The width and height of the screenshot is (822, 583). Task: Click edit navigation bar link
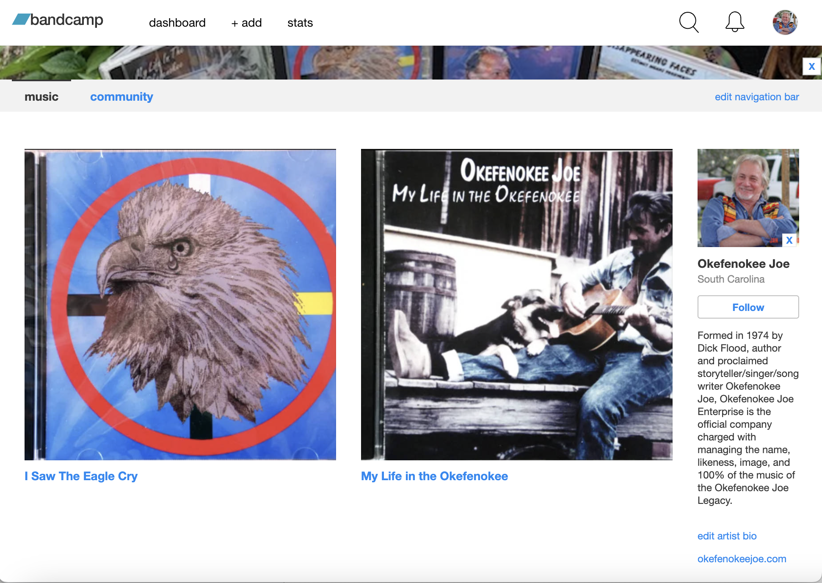(x=757, y=97)
